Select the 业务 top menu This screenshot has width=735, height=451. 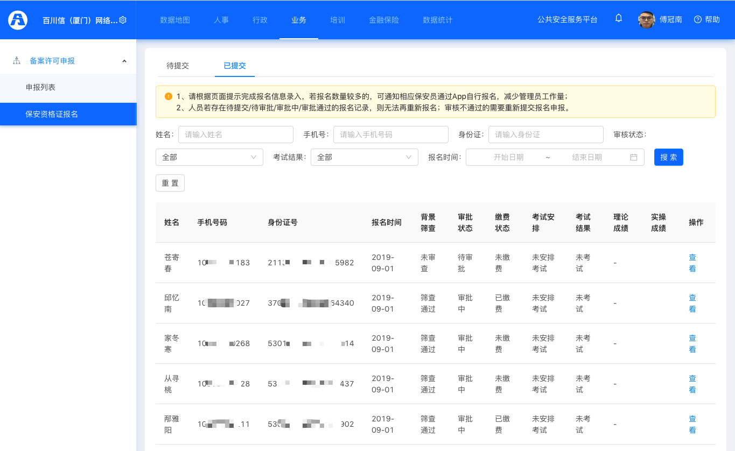[299, 20]
